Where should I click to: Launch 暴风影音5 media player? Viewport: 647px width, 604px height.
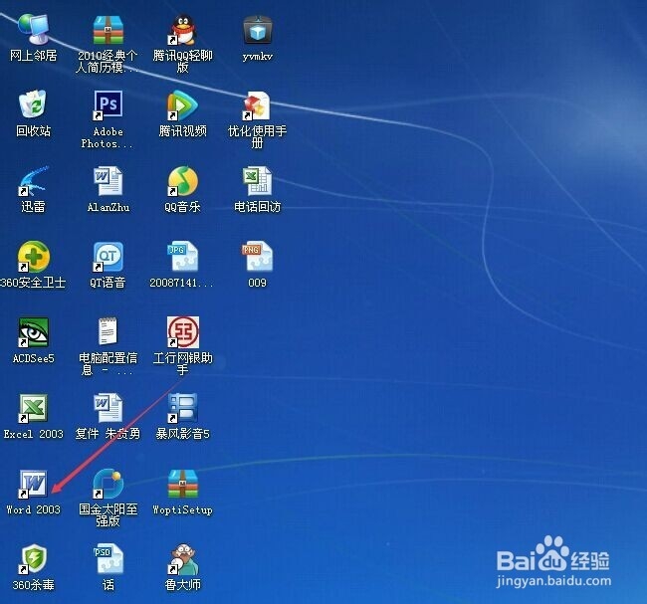[x=182, y=408]
